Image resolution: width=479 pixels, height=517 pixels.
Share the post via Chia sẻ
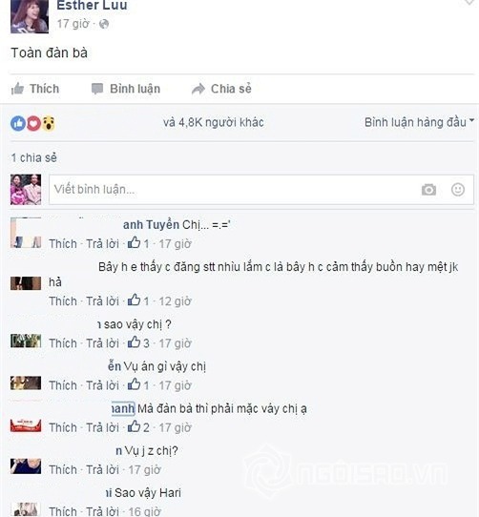point(221,89)
